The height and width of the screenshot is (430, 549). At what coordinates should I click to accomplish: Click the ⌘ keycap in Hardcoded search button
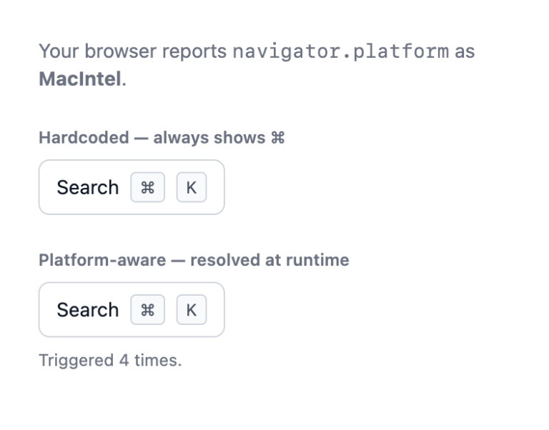148,187
